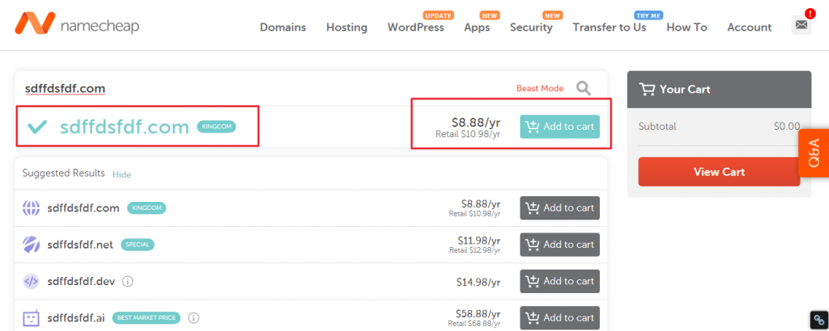Open the Hosting menu

(346, 27)
